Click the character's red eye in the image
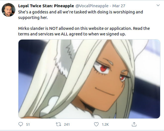Viewport: 164px width, 131px height. pyautogui.click(x=104, y=69)
